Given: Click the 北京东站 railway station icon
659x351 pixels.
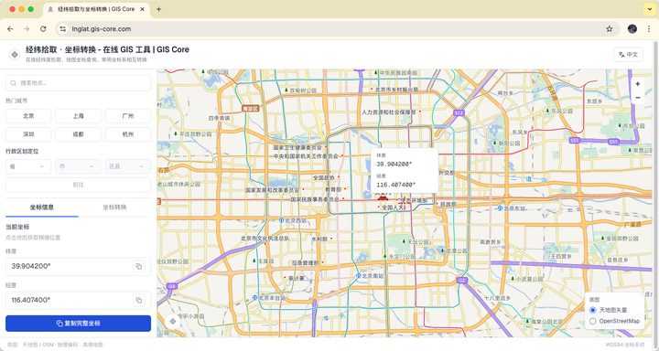Looking at the screenshot, I should click(500, 208).
